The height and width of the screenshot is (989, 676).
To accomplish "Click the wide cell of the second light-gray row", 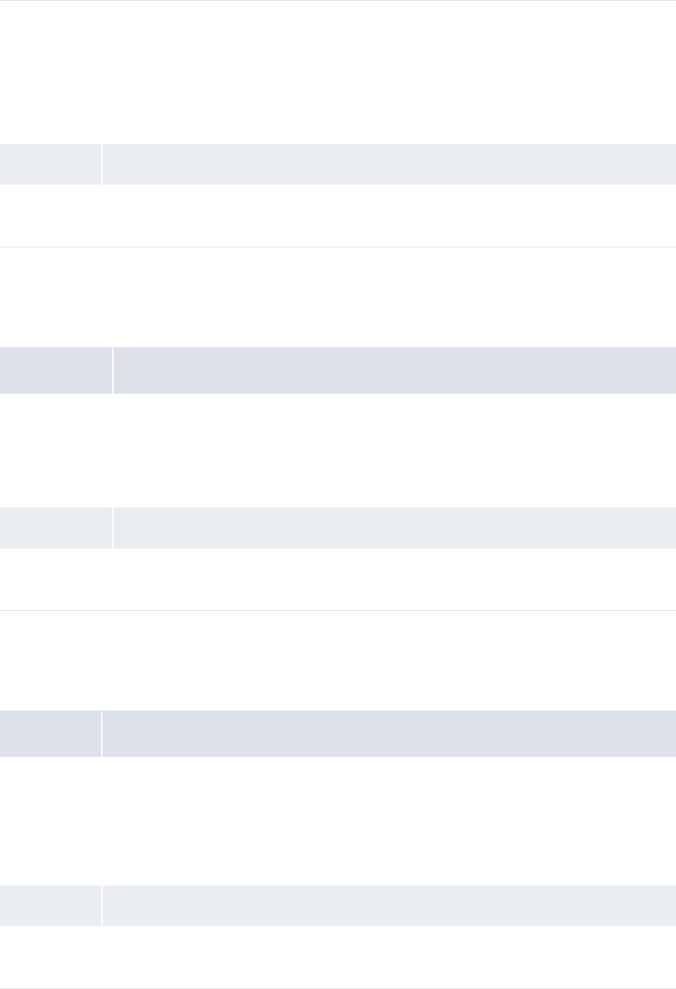I will coord(395,527).
